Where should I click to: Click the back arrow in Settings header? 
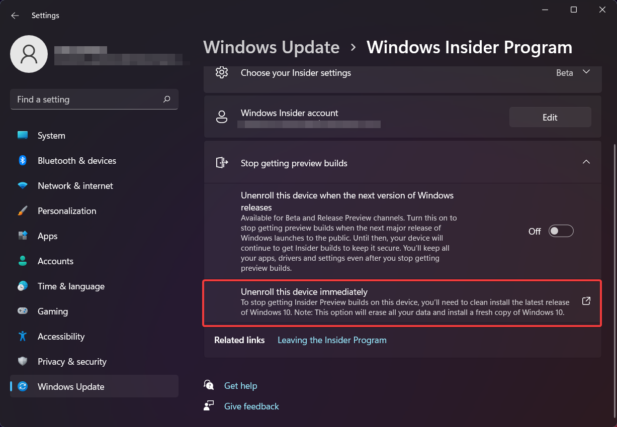(15, 16)
